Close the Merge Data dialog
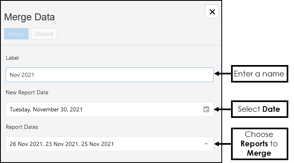The image size is (294, 163). pos(212,12)
